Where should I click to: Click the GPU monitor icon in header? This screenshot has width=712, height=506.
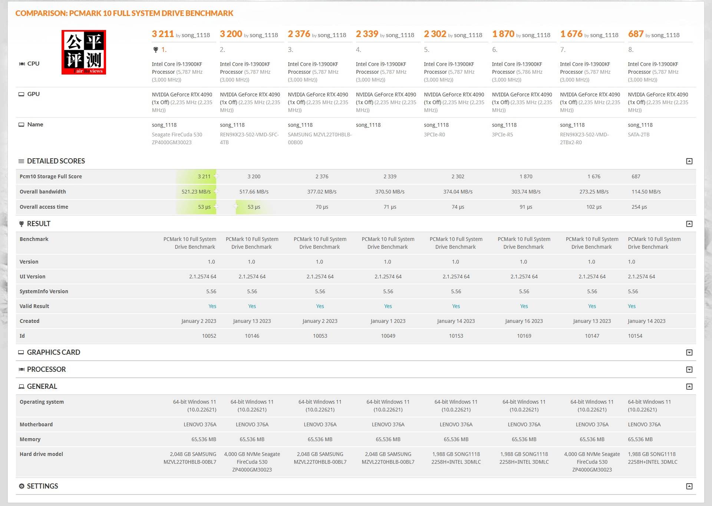point(22,94)
